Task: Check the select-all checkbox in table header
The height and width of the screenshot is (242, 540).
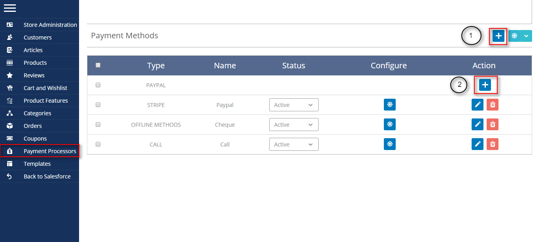Action: pyautogui.click(x=98, y=65)
